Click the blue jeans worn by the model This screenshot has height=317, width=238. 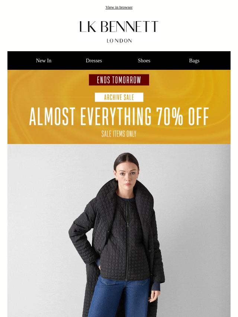pyautogui.click(x=119, y=297)
